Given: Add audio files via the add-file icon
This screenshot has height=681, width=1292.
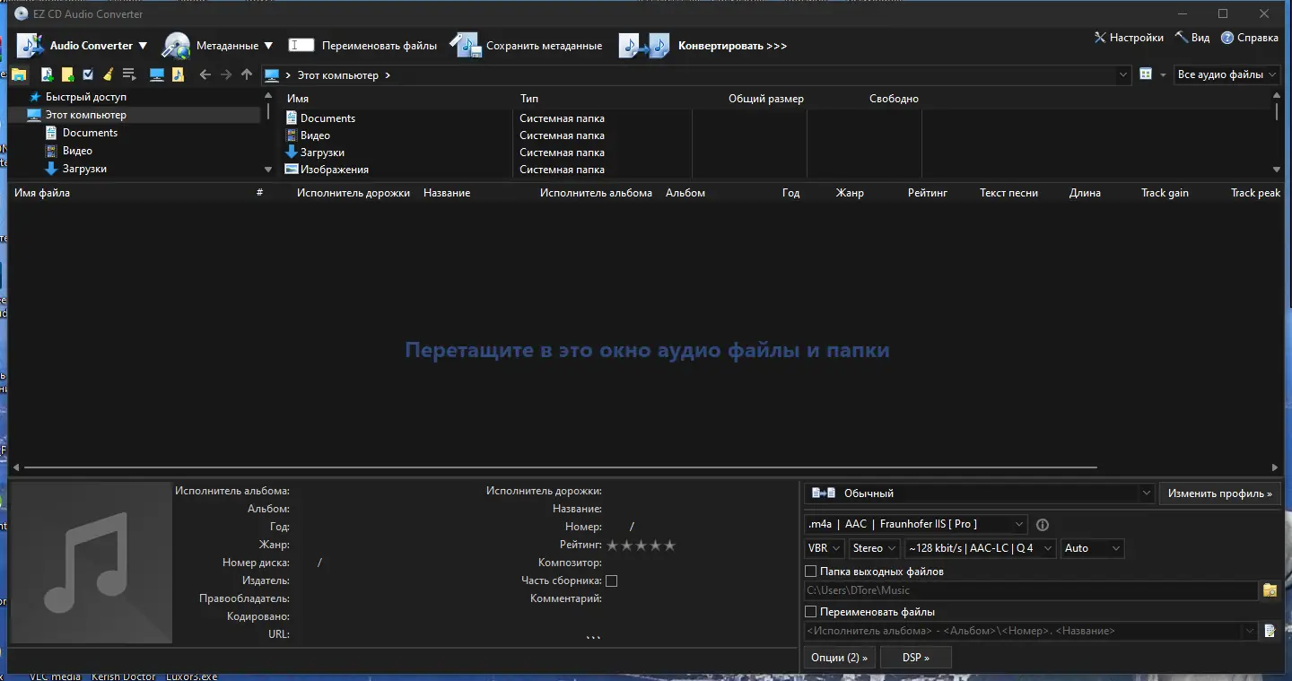Looking at the screenshot, I should [x=47, y=74].
